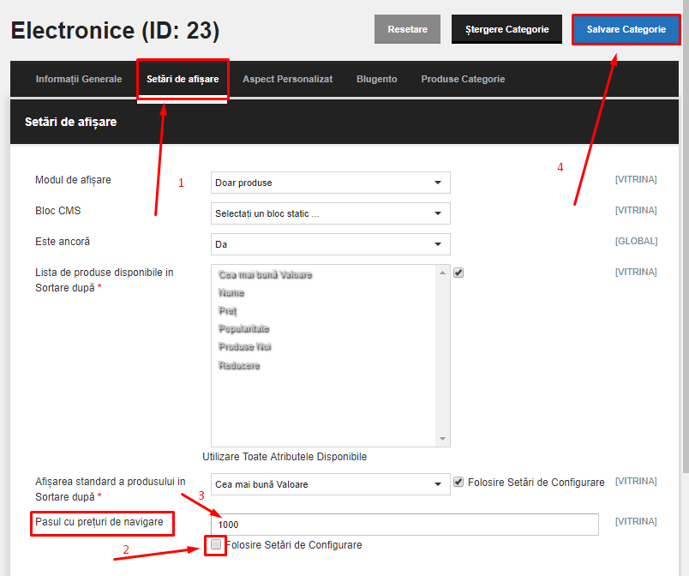Click the sort list scroll-up arrow
689x576 pixels.
click(x=442, y=273)
